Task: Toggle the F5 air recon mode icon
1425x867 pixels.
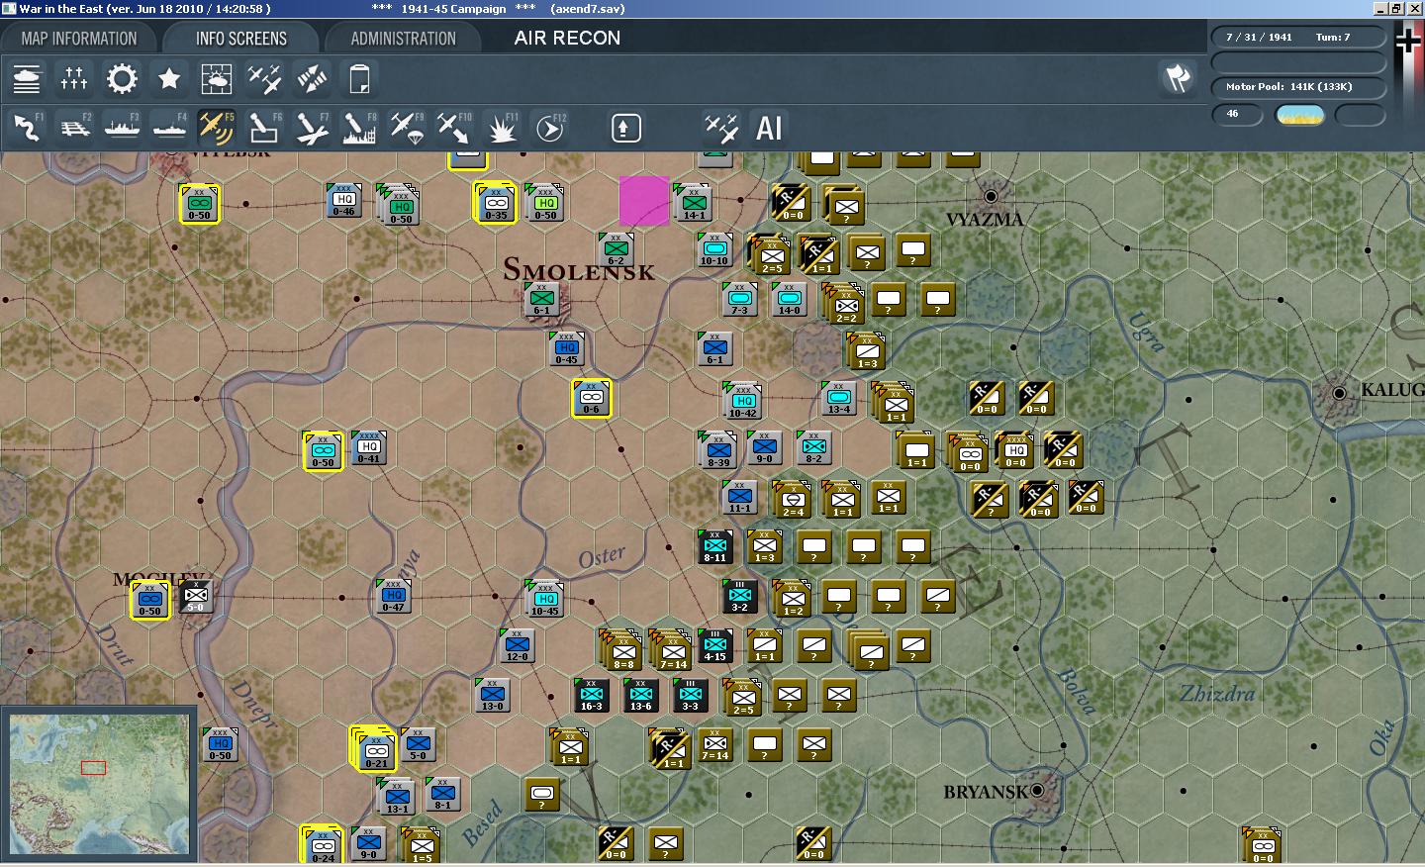Action: point(217,128)
